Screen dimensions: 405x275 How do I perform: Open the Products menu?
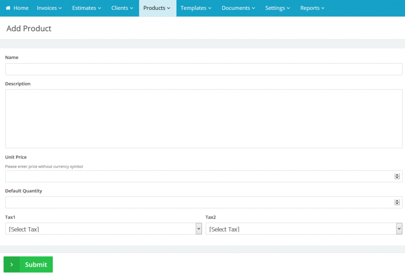pyautogui.click(x=157, y=8)
